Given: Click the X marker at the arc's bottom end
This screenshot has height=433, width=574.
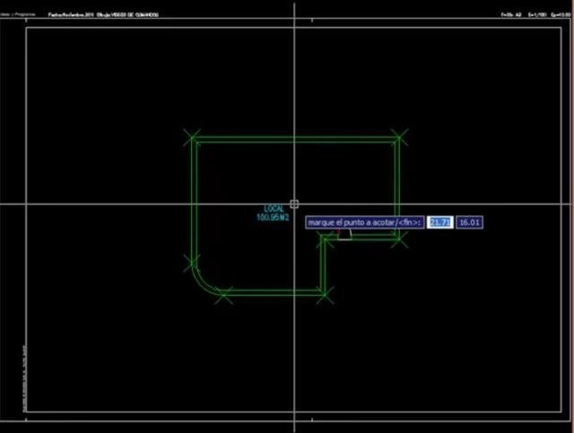Looking at the screenshot, I should tap(223, 295).
